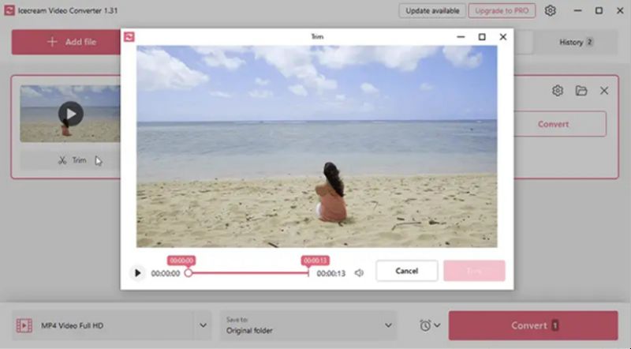Play the file thumbnail in main window

pyautogui.click(x=70, y=114)
